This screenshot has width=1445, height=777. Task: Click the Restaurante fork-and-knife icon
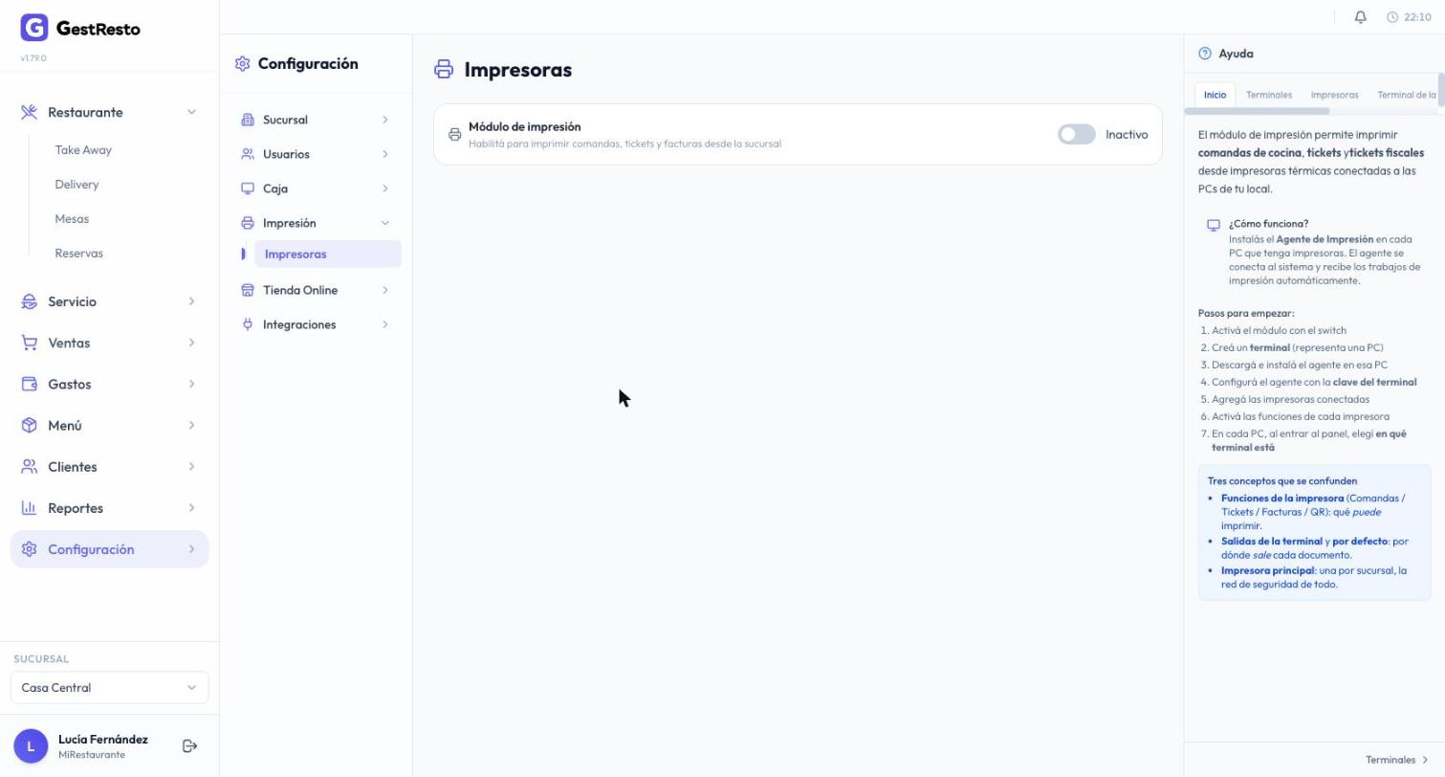29,112
